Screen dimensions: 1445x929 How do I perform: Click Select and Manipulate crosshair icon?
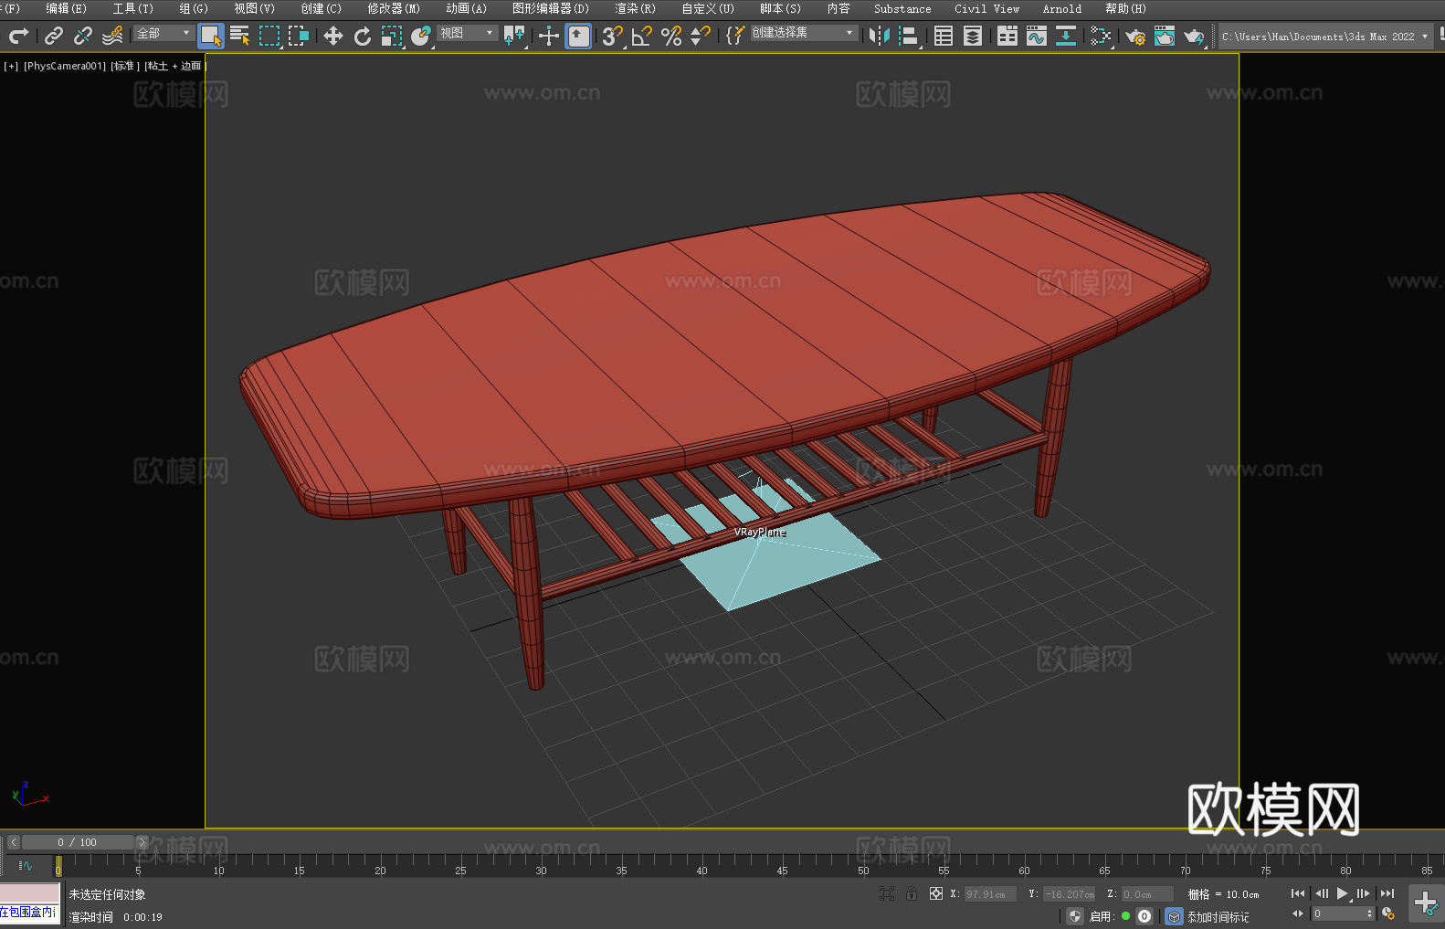[549, 36]
